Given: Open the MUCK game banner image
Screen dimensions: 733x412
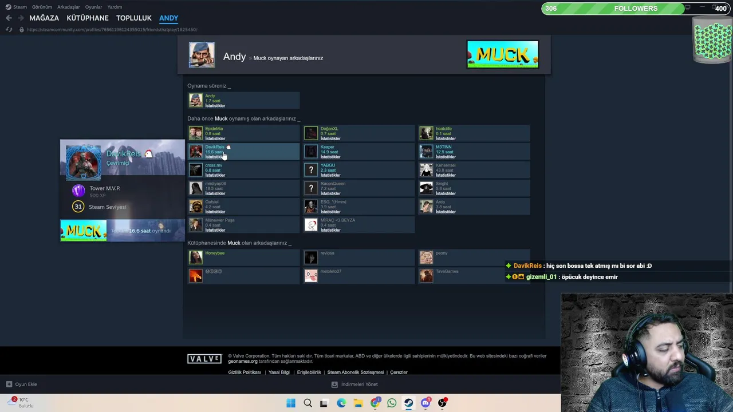Looking at the screenshot, I should click(503, 54).
